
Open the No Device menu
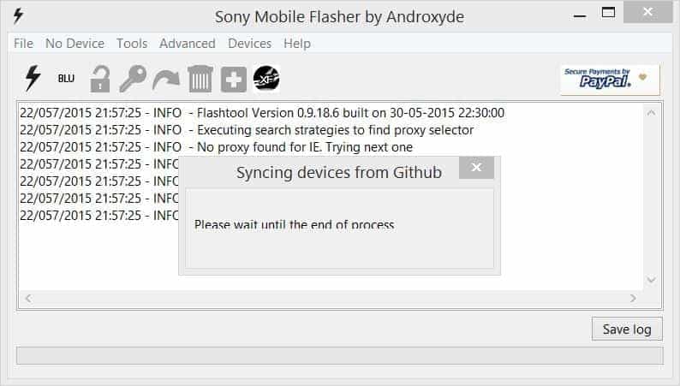click(75, 44)
